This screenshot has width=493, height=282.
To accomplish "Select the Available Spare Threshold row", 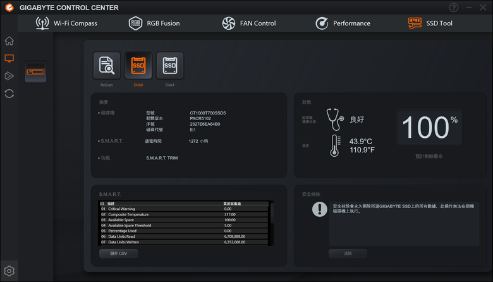I will click(x=184, y=226).
